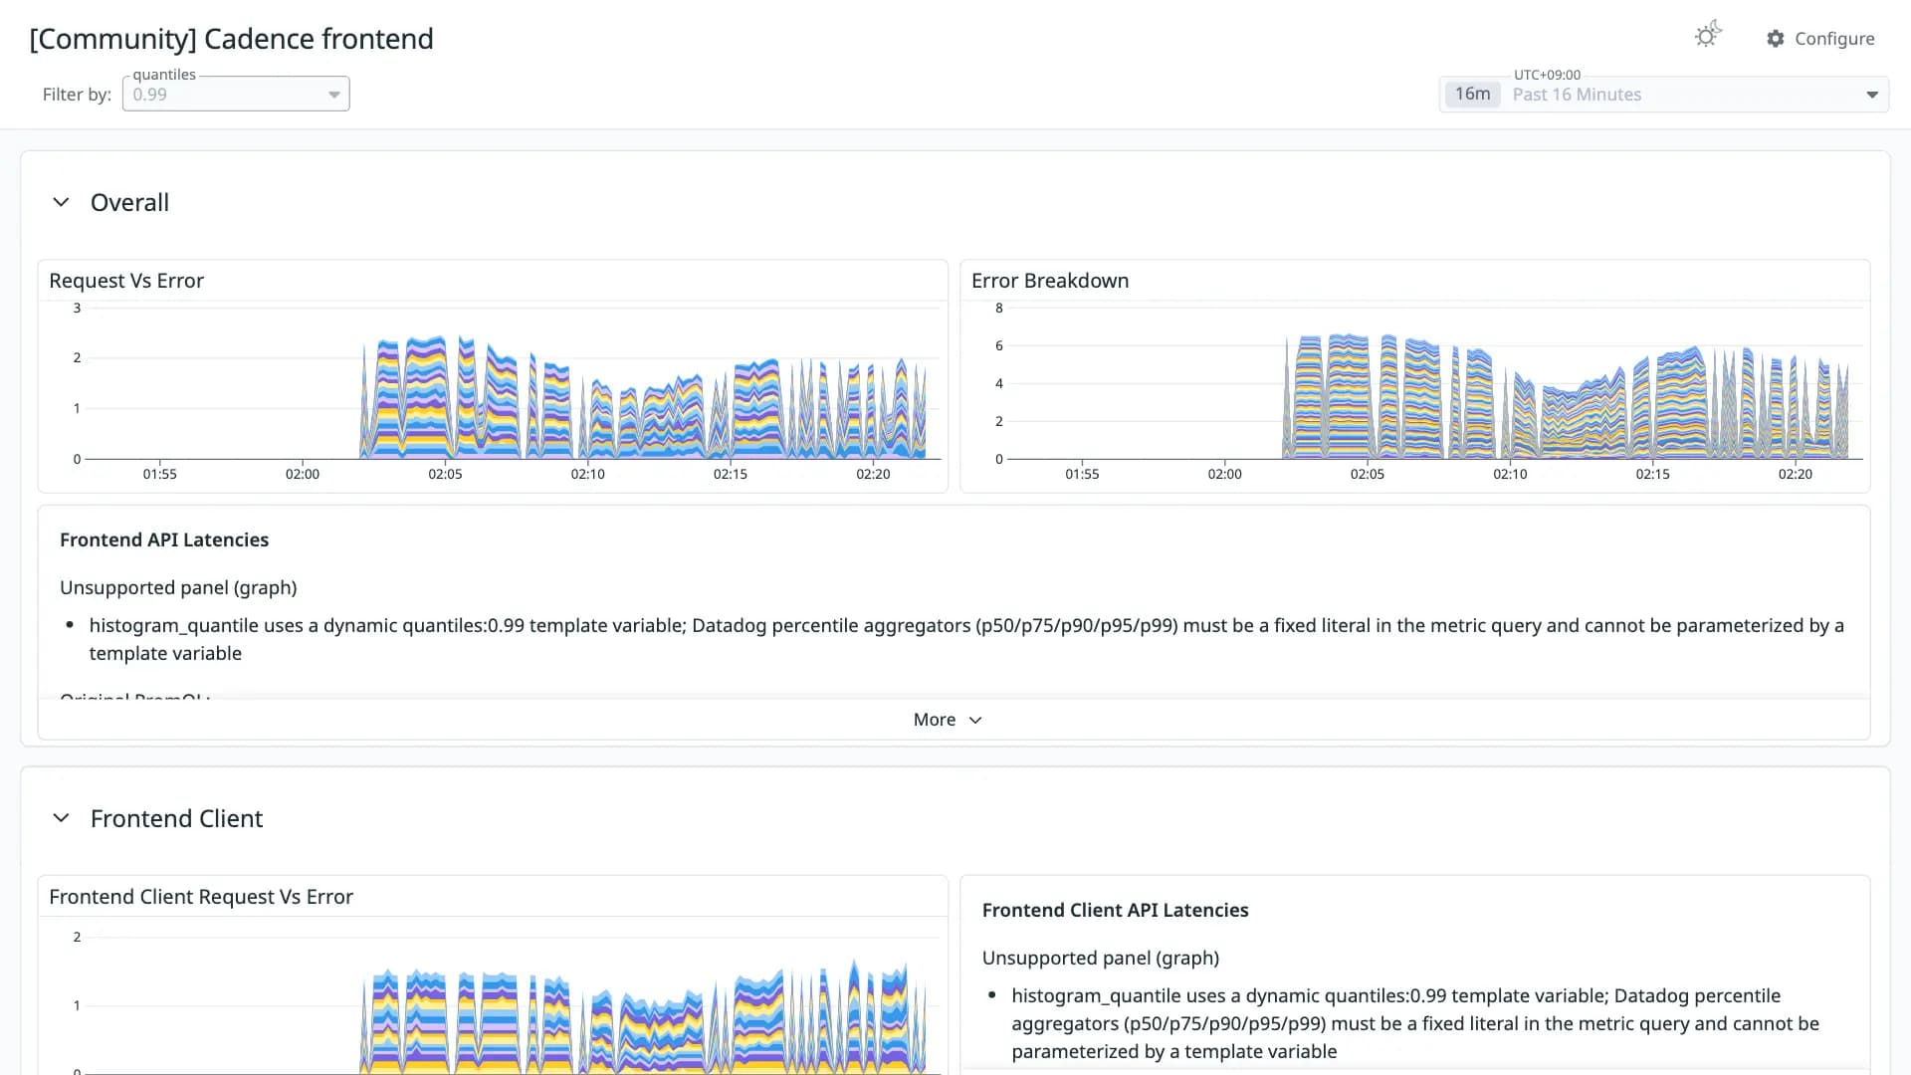Image resolution: width=1911 pixels, height=1075 pixels.
Task: Collapse the Frontend Client section
Action: [x=61, y=818]
